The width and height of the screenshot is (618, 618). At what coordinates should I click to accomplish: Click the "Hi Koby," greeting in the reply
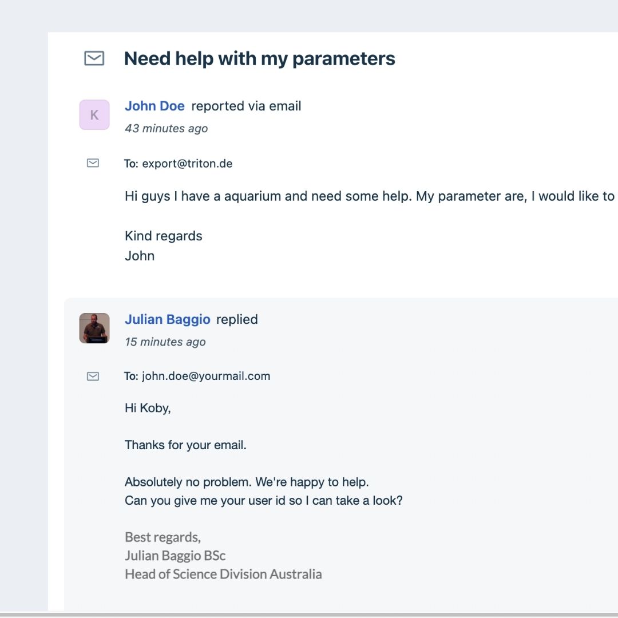[148, 408]
